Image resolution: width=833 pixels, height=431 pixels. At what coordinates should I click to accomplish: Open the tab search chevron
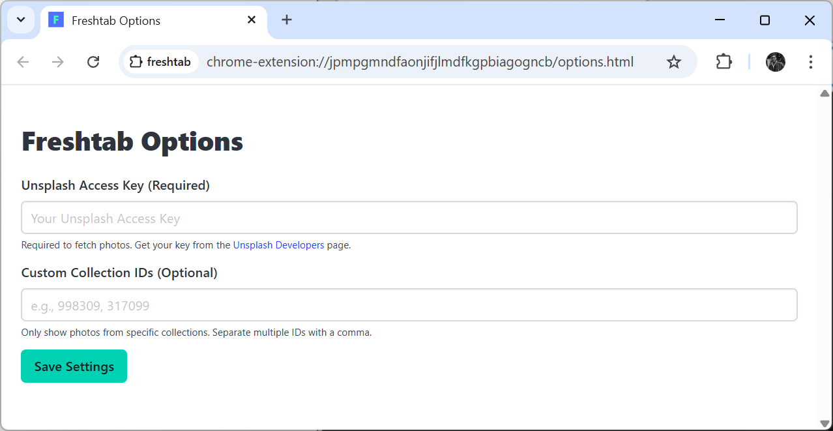click(x=20, y=20)
